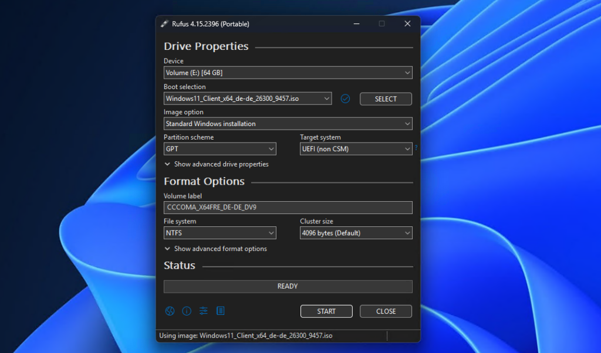Show the log icon
This screenshot has height=353, width=601.
(221, 311)
